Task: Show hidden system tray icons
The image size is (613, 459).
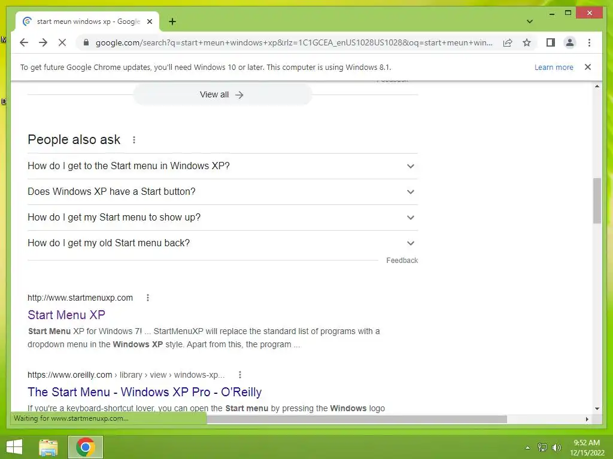Action: [x=527, y=448]
